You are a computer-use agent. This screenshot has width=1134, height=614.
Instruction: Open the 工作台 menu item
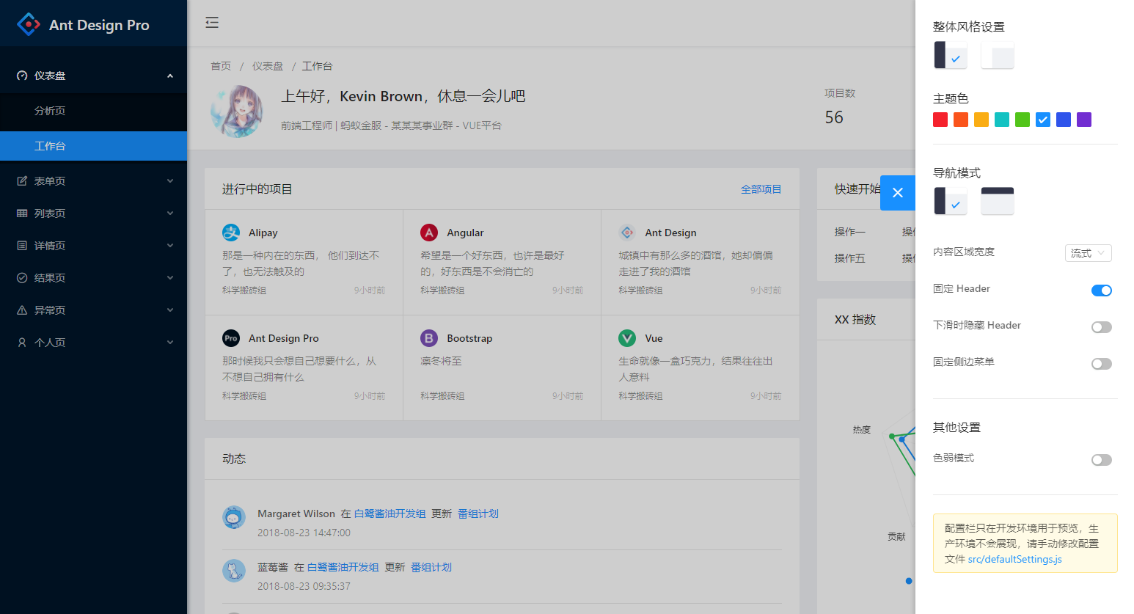93,146
